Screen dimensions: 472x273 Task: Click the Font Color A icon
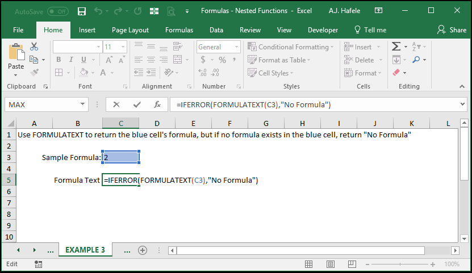click(103, 73)
